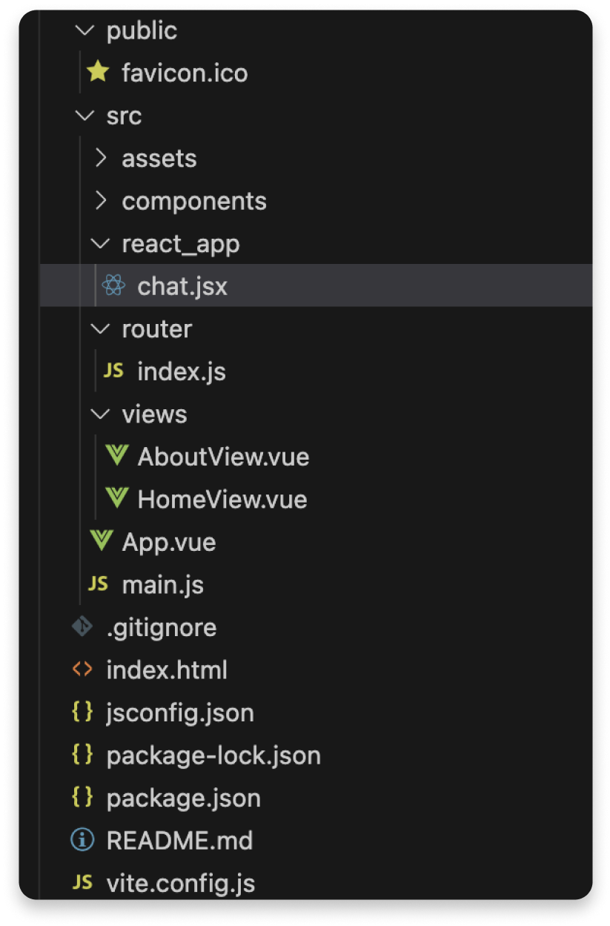Click the info icon beside README.md
The height and width of the screenshot is (926, 610).
[82, 840]
